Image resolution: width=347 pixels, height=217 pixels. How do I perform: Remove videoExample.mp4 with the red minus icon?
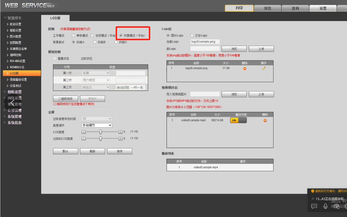[265, 120]
